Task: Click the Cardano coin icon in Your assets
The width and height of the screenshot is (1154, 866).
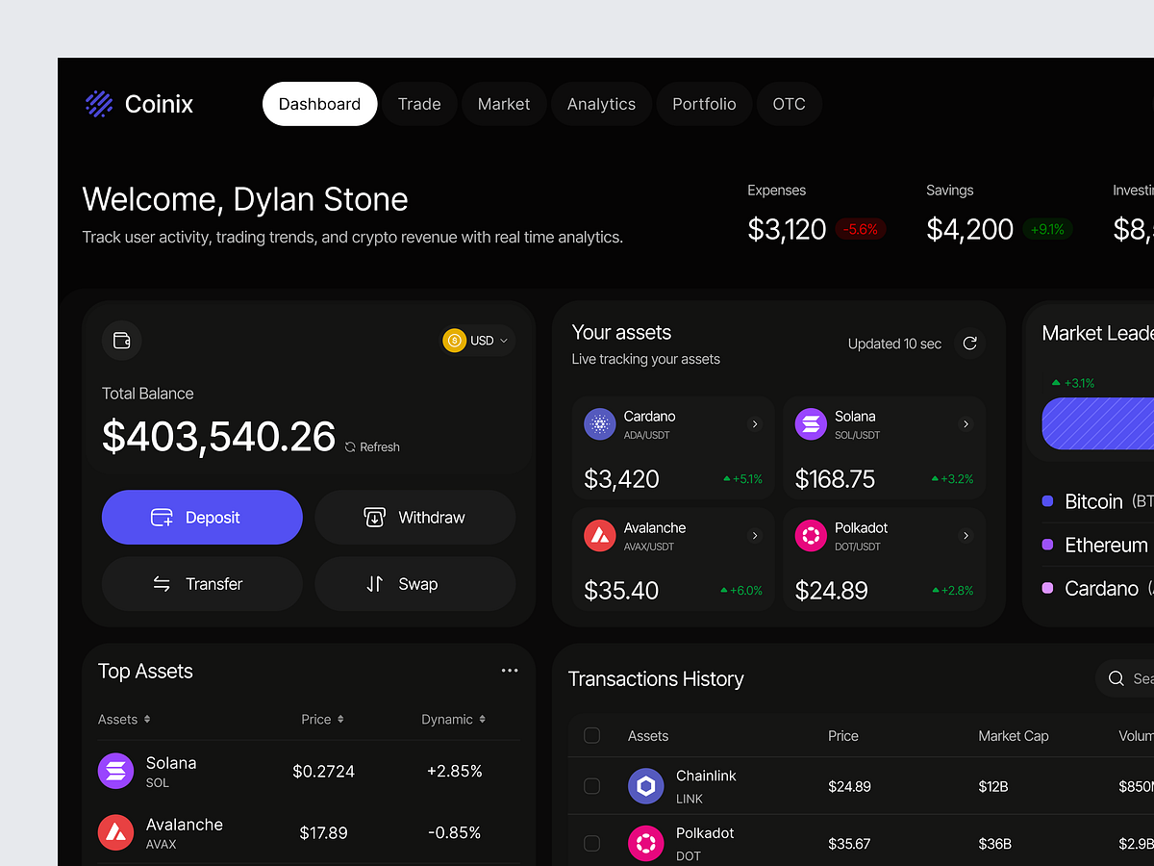Action: 600,424
